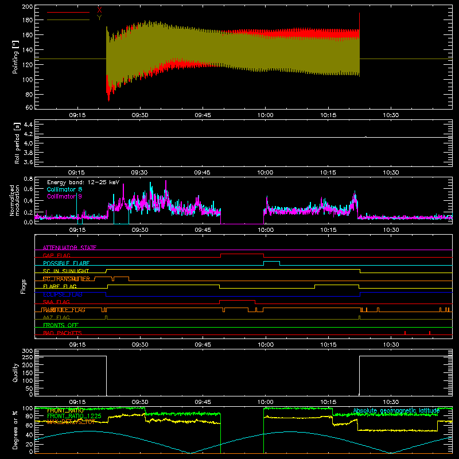
Task: Click the 'Degrees or %' axis title
Action: 15,430
